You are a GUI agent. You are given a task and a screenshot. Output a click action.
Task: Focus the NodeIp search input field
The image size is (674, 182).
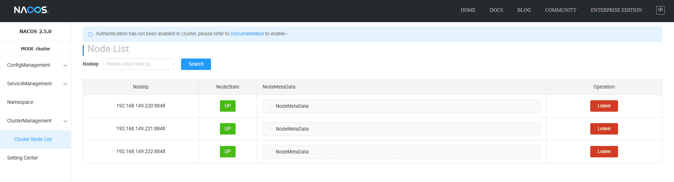pyautogui.click(x=138, y=64)
